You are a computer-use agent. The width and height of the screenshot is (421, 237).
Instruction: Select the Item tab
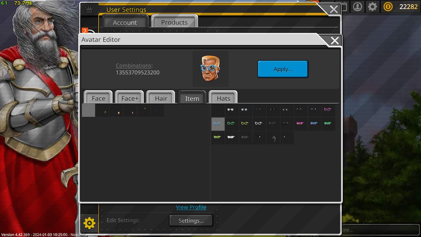coord(192,98)
